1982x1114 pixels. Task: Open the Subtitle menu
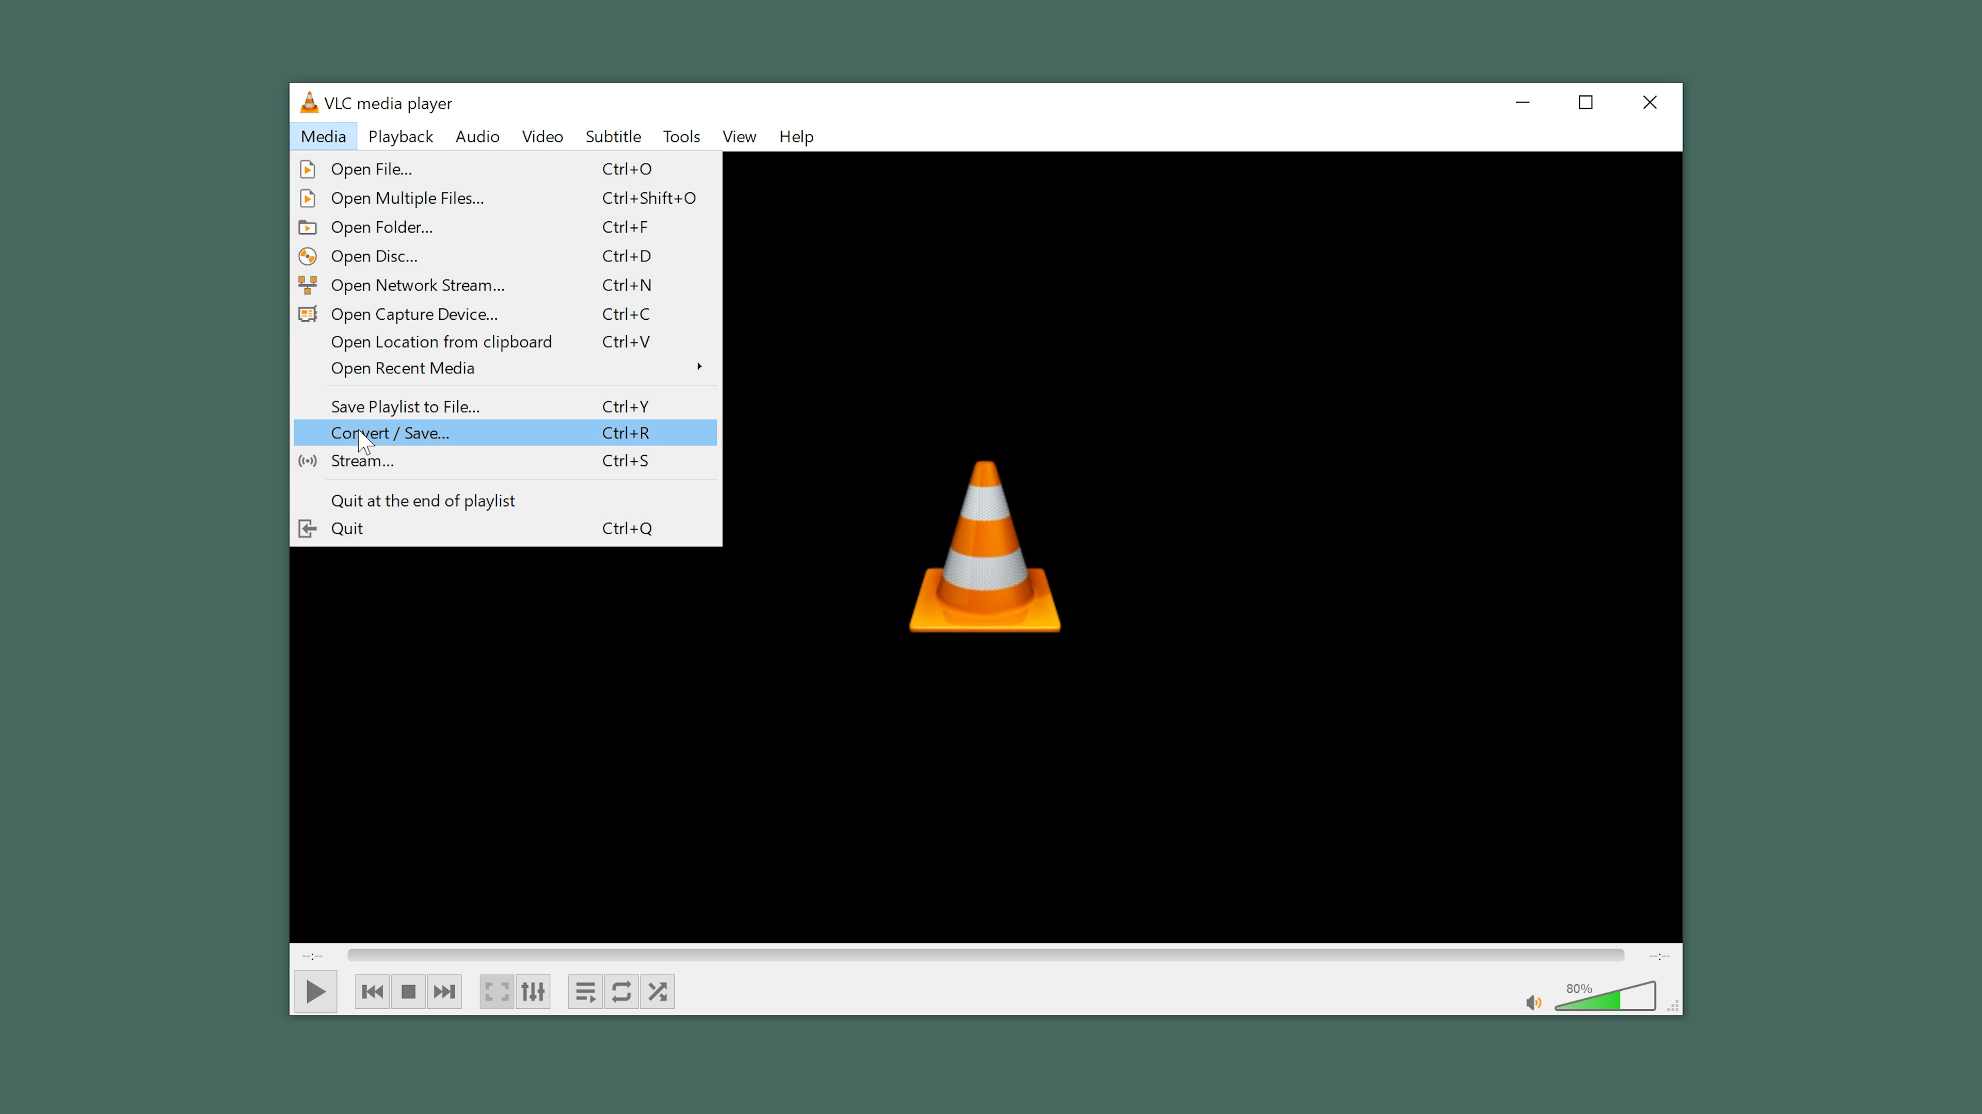tap(613, 136)
